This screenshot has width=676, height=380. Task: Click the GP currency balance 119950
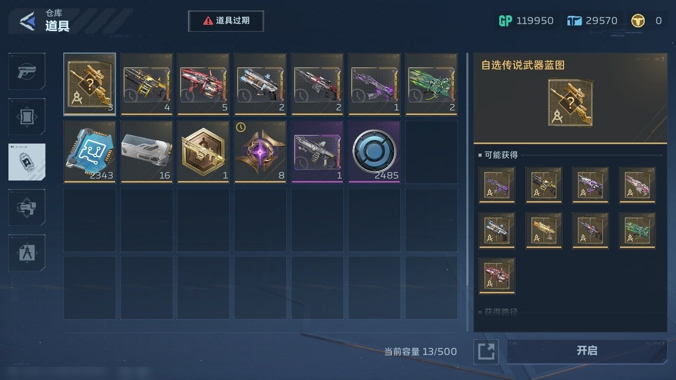[527, 21]
